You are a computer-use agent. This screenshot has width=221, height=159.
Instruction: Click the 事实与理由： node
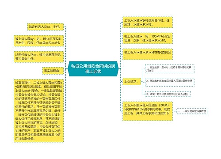(53, 71)
